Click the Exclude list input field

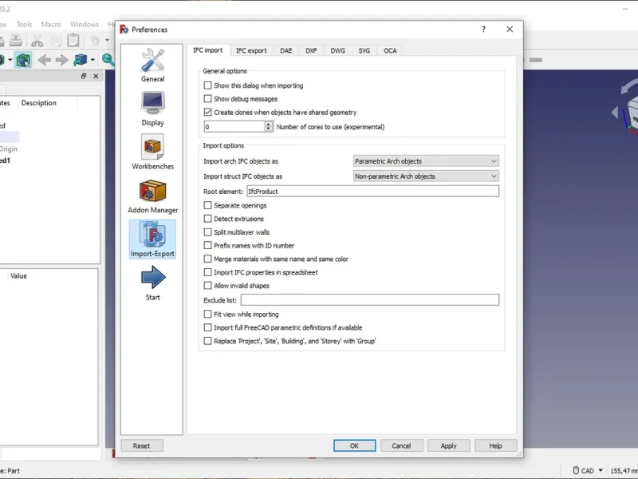[x=369, y=300]
